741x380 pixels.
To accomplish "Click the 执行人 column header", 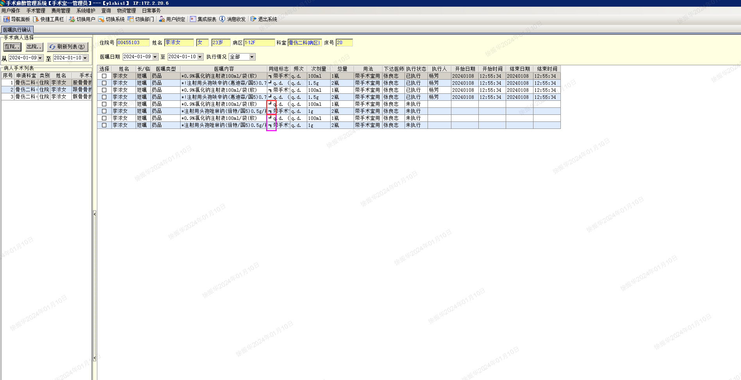I will [439, 69].
